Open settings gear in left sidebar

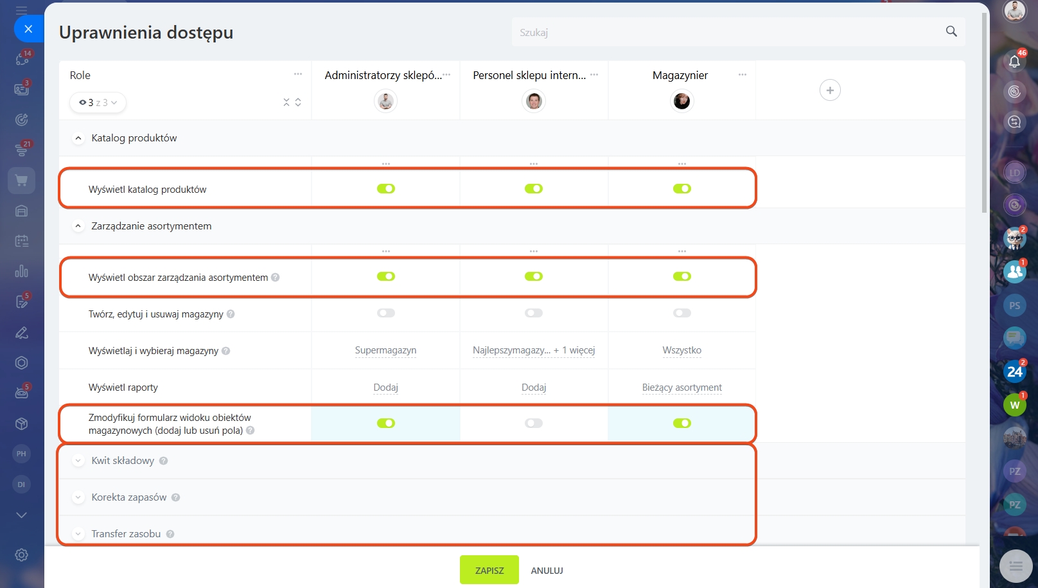pos(22,555)
